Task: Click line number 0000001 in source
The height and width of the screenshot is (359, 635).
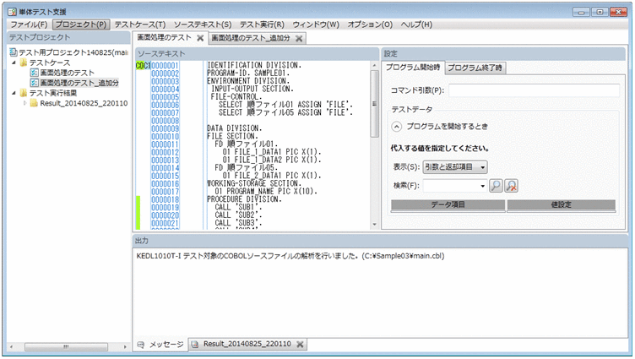Action: click(165, 66)
